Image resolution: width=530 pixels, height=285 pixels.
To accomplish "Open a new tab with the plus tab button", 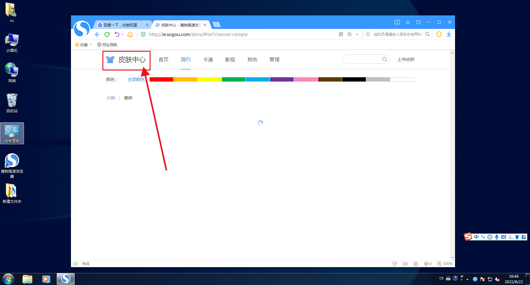I will [x=217, y=25].
